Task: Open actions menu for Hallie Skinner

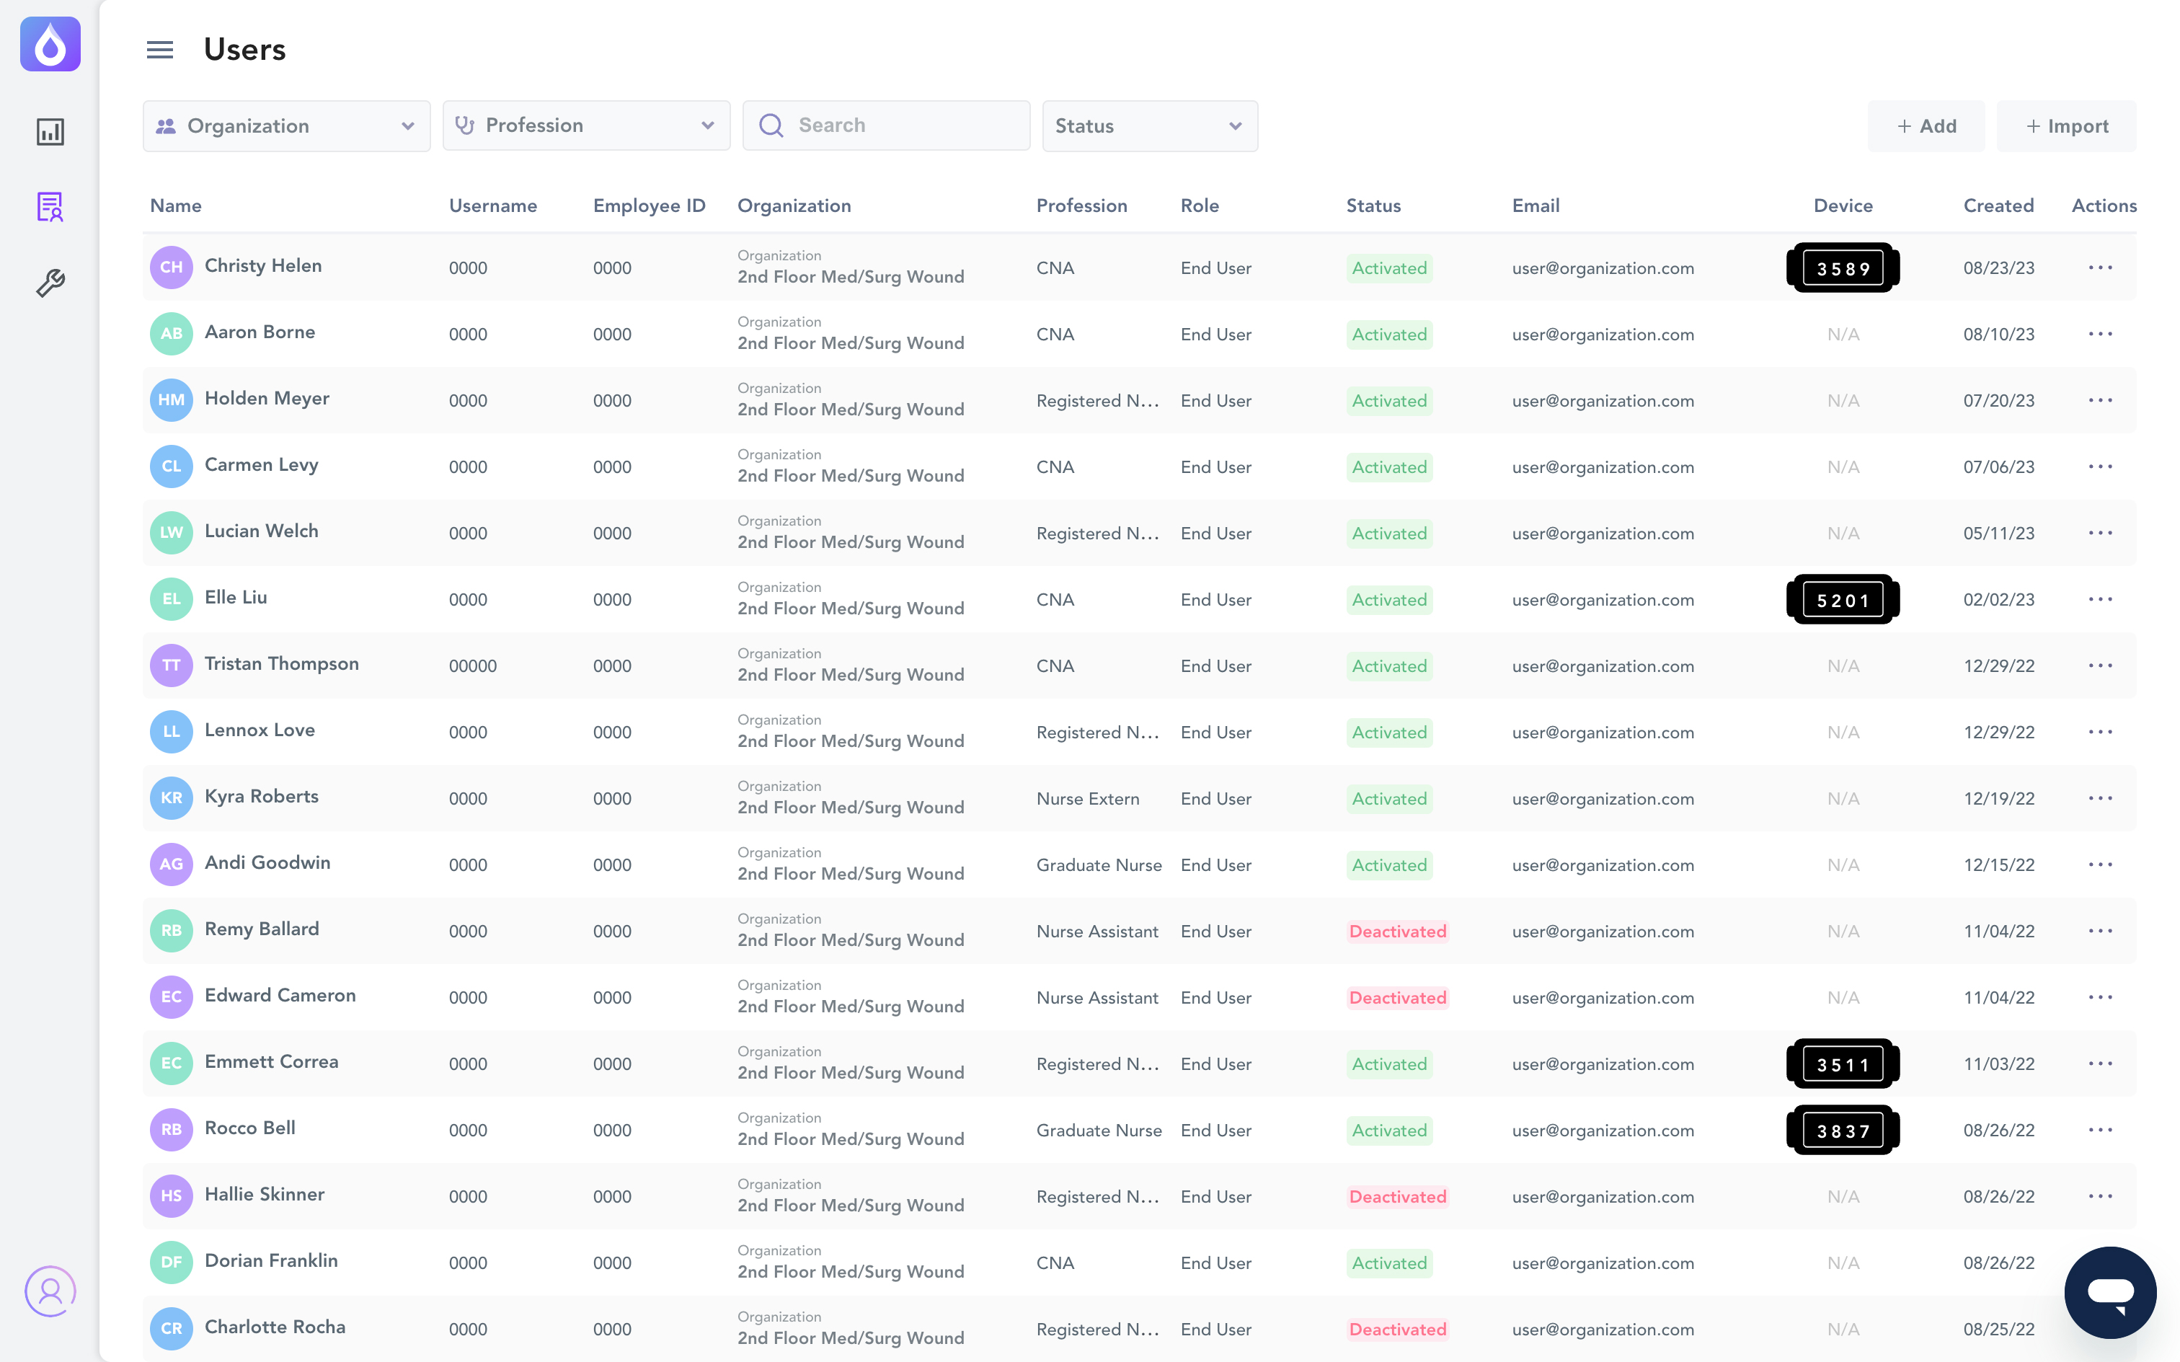Action: [x=2100, y=1196]
